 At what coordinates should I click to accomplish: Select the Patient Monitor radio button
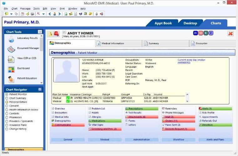tap(7, 94)
